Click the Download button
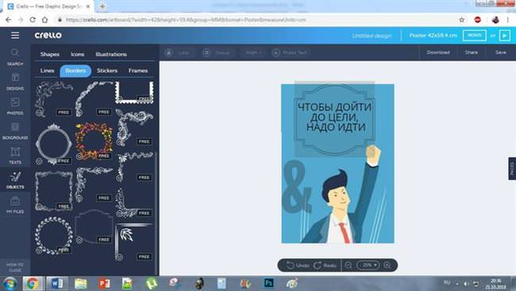The width and height of the screenshot is (516, 291). (438, 52)
